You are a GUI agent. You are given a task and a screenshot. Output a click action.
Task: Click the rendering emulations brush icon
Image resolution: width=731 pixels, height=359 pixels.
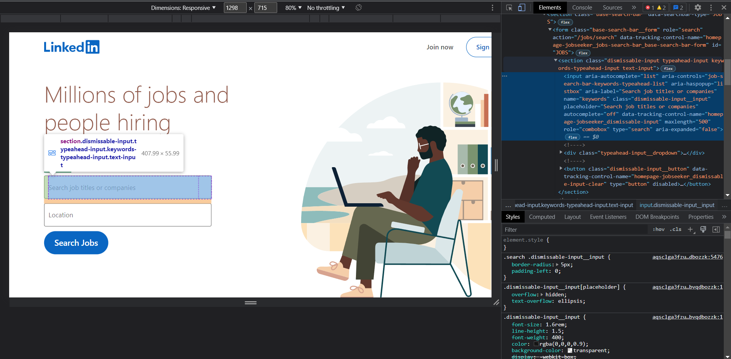703,229
